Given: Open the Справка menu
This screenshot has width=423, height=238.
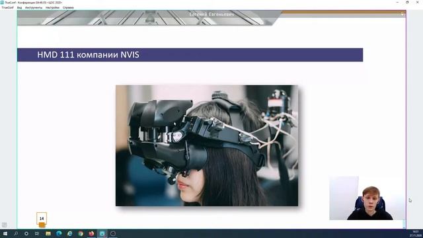Looking at the screenshot, I should coord(68,7).
